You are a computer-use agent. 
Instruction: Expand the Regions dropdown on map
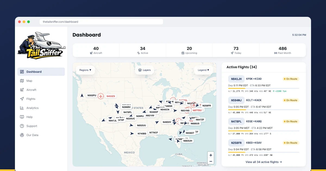[85, 70]
